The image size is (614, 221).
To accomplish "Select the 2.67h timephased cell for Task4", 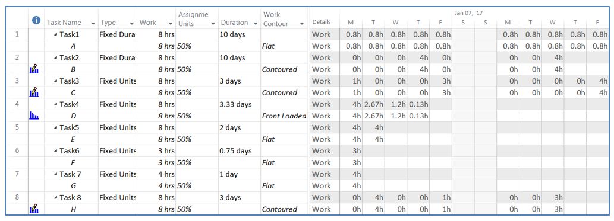I will pyautogui.click(x=373, y=104).
